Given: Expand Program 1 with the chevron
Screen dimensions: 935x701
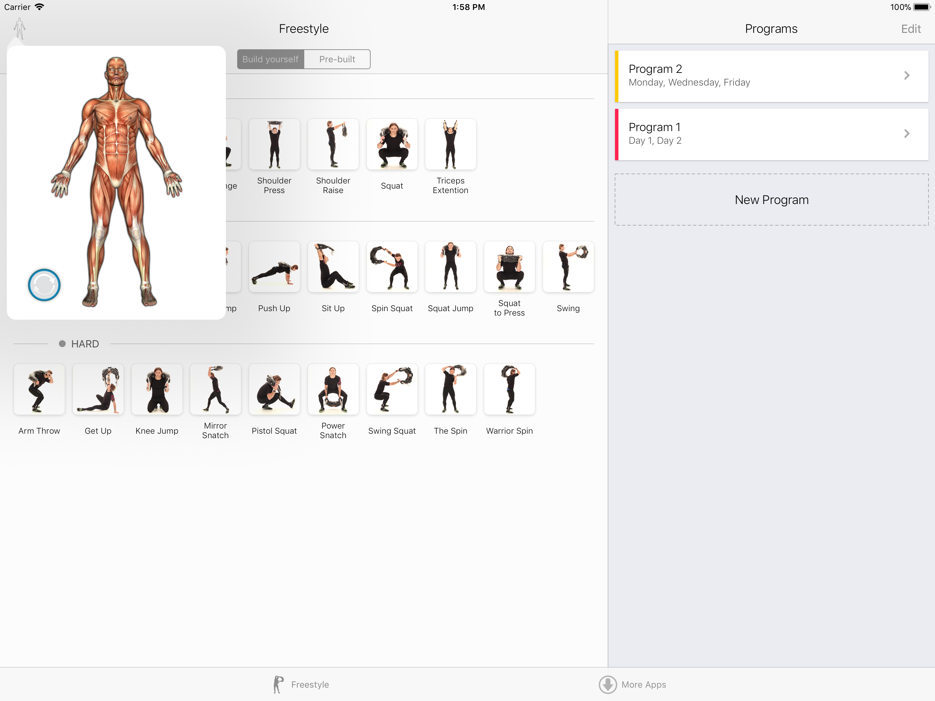Looking at the screenshot, I should click(x=906, y=134).
